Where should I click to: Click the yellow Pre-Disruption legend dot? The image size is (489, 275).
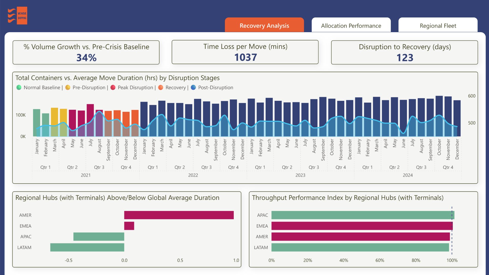coord(68,88)
